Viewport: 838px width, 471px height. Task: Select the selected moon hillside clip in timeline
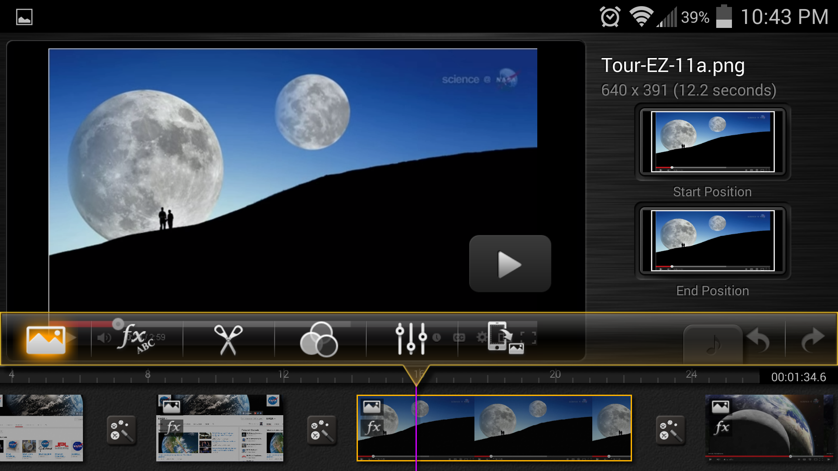tap(494, 428)
